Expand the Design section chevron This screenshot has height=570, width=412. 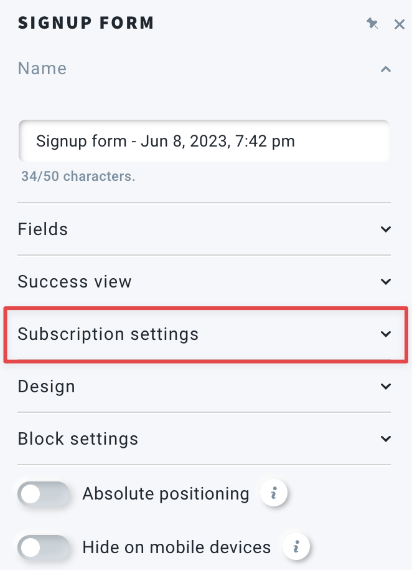385,386
